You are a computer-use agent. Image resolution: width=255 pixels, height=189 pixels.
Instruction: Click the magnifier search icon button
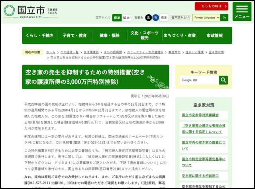click(224, 80)
